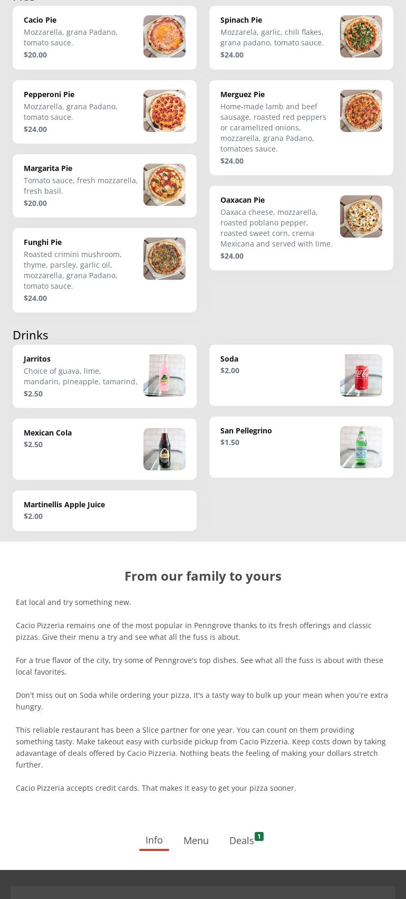Click the Merguez Pie thumbnail
Viewport: 406px width, 899px height.
361,111
